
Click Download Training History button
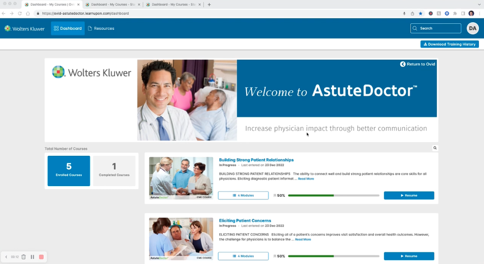click(x=449, y=45)
